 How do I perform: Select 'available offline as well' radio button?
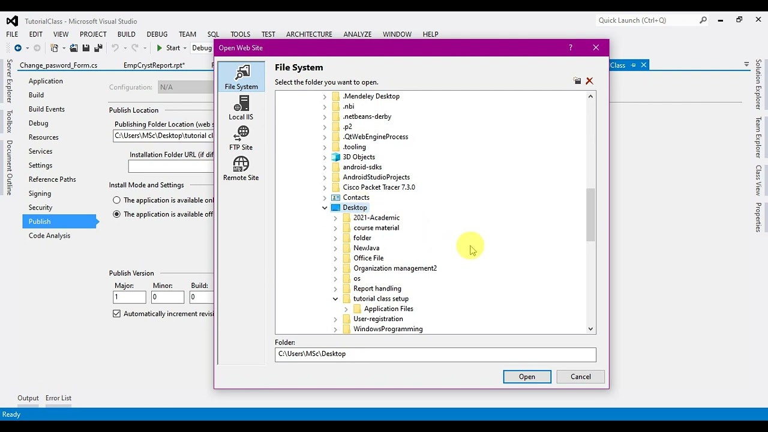tap(116, 214)
